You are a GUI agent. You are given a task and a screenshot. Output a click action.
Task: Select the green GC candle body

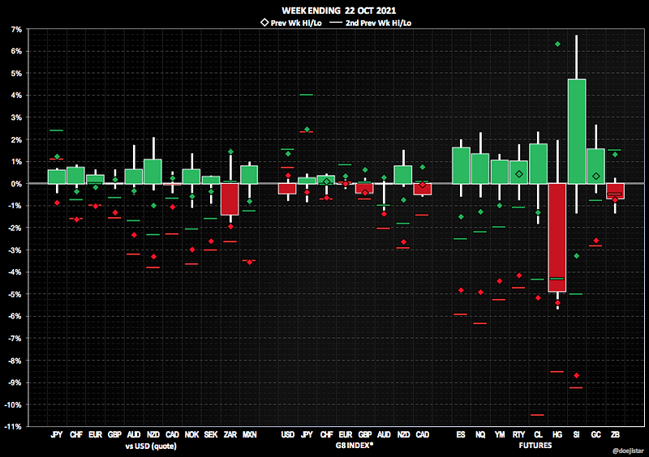point(595,166)
